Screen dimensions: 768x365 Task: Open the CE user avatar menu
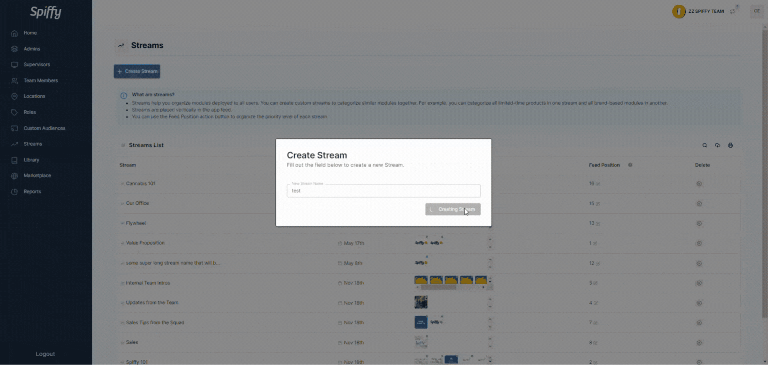[x=756, y=11]
